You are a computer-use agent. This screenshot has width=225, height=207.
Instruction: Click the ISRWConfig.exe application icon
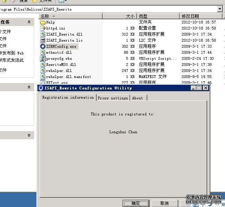point(43,46)
